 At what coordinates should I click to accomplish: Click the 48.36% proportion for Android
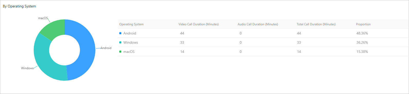362,33
